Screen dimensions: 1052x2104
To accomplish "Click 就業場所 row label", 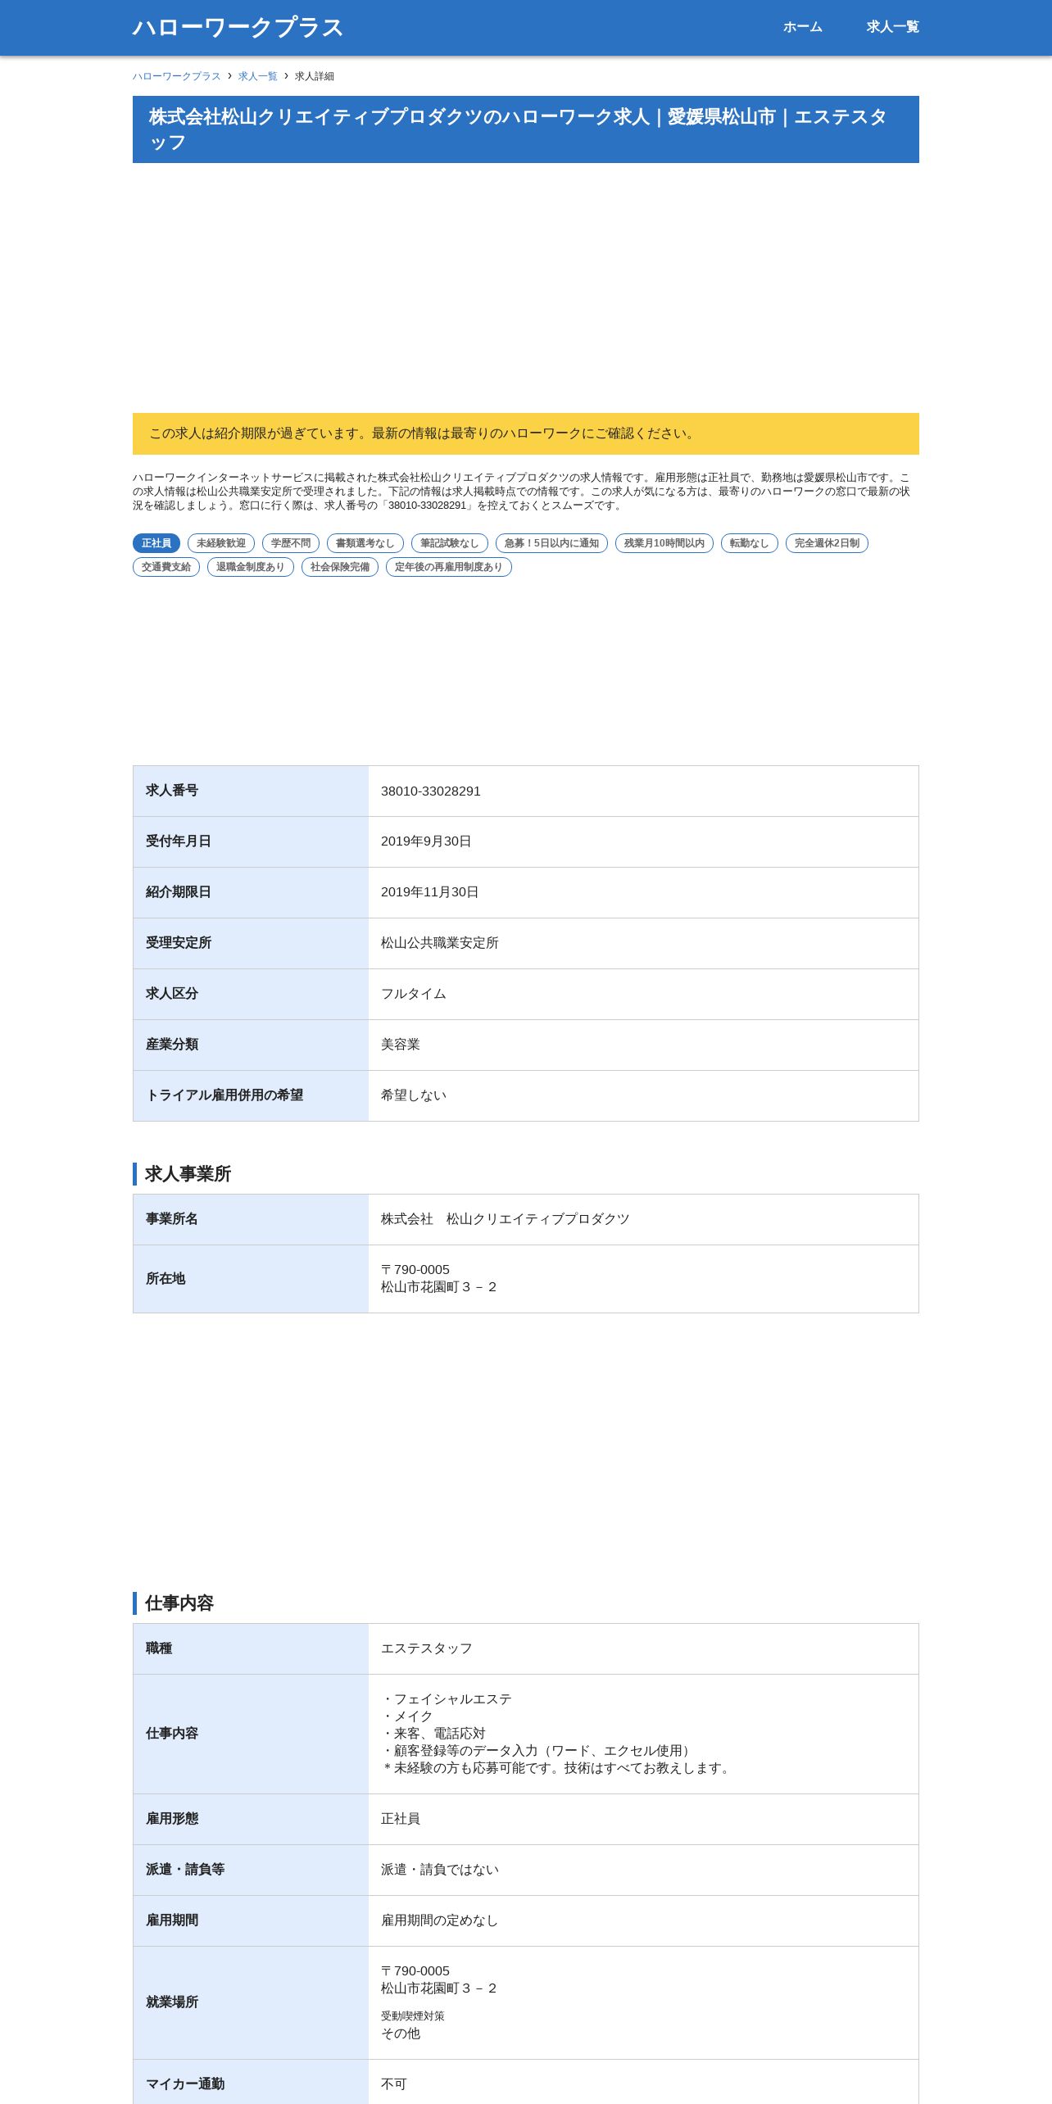I will [172, 2002].
